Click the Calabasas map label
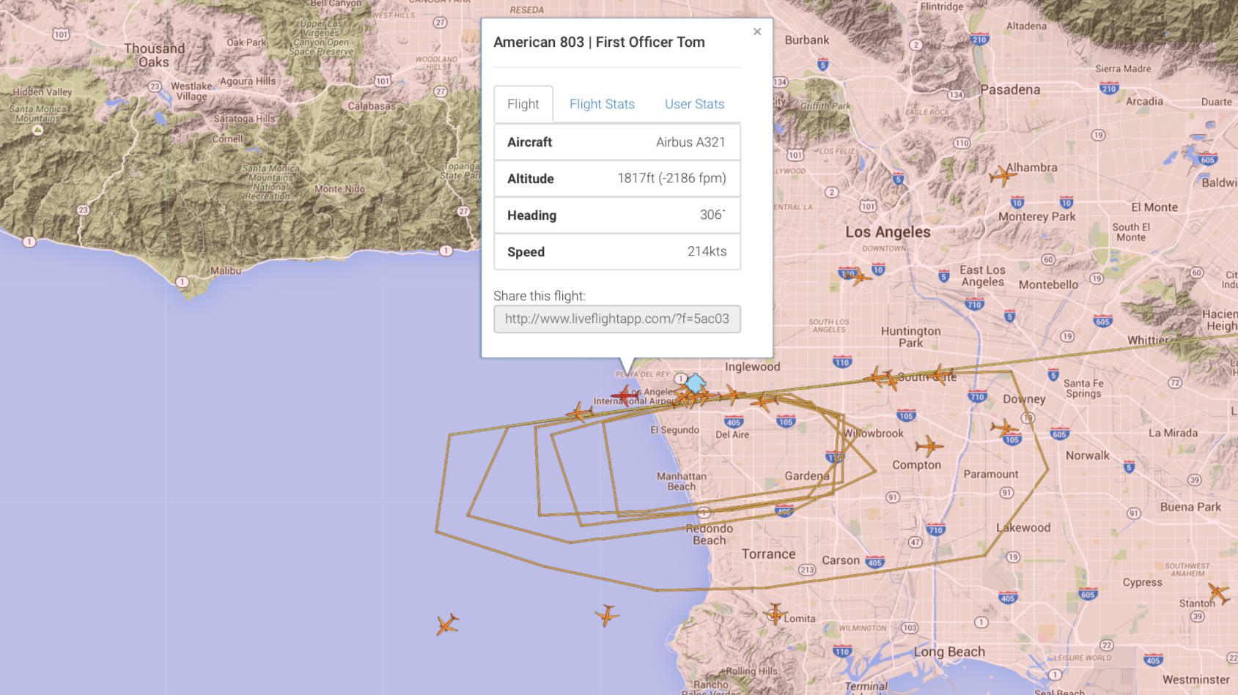This screenshot has height=695, width=1238. coord(372,106)
